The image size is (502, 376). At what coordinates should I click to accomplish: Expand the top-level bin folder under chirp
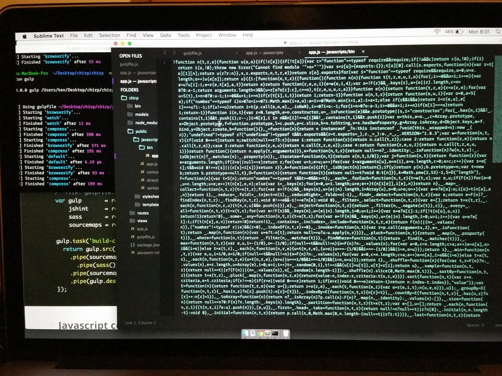coord(134,106)
